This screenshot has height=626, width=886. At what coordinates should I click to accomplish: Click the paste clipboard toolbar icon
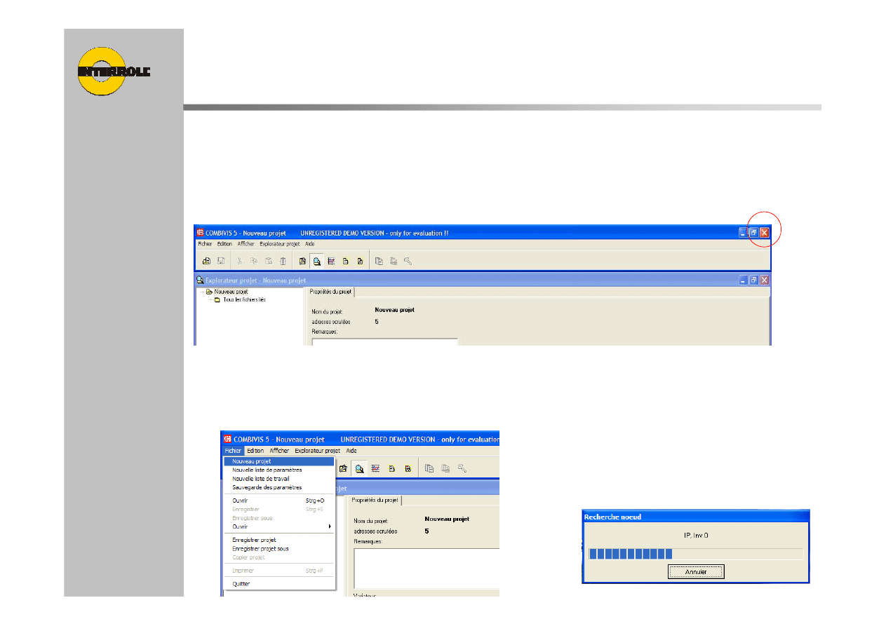[268, 261]
